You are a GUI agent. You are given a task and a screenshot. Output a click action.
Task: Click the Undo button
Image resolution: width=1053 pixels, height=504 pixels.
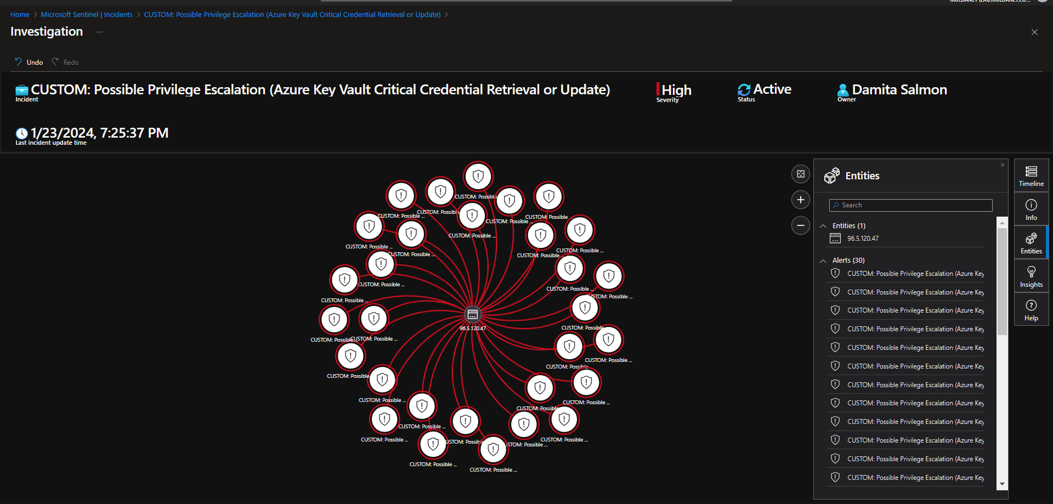pyautogui.click(x=29, y=62)
